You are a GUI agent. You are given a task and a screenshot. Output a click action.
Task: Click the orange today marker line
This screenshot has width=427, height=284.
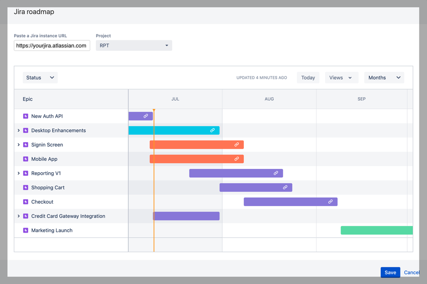click(154, 180)
